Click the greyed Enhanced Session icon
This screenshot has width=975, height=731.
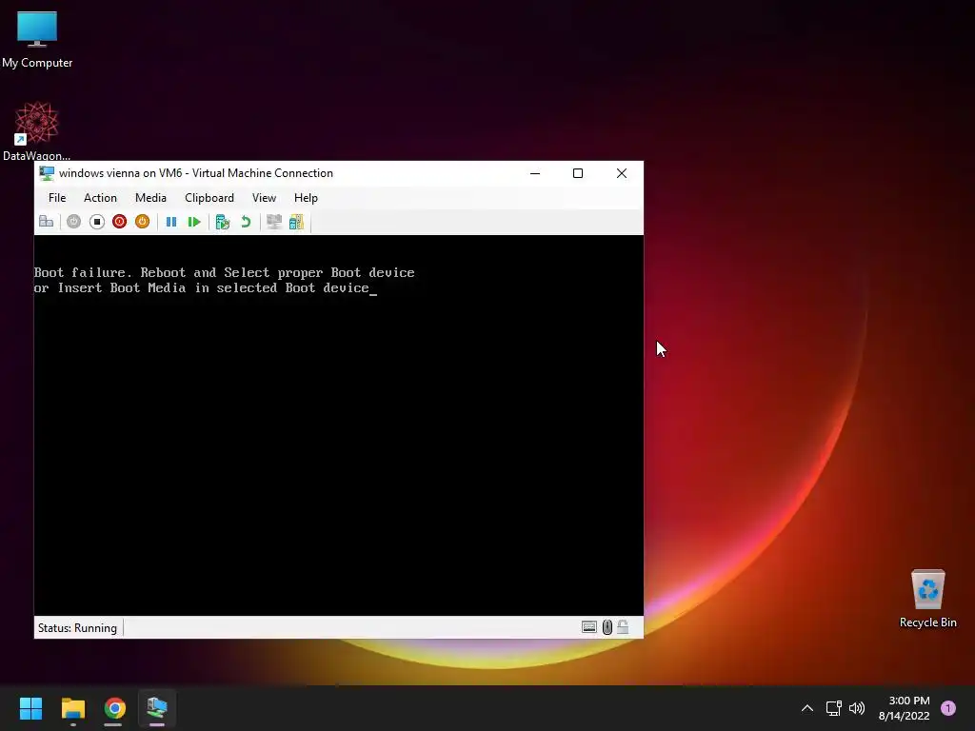tap(273, 221)
